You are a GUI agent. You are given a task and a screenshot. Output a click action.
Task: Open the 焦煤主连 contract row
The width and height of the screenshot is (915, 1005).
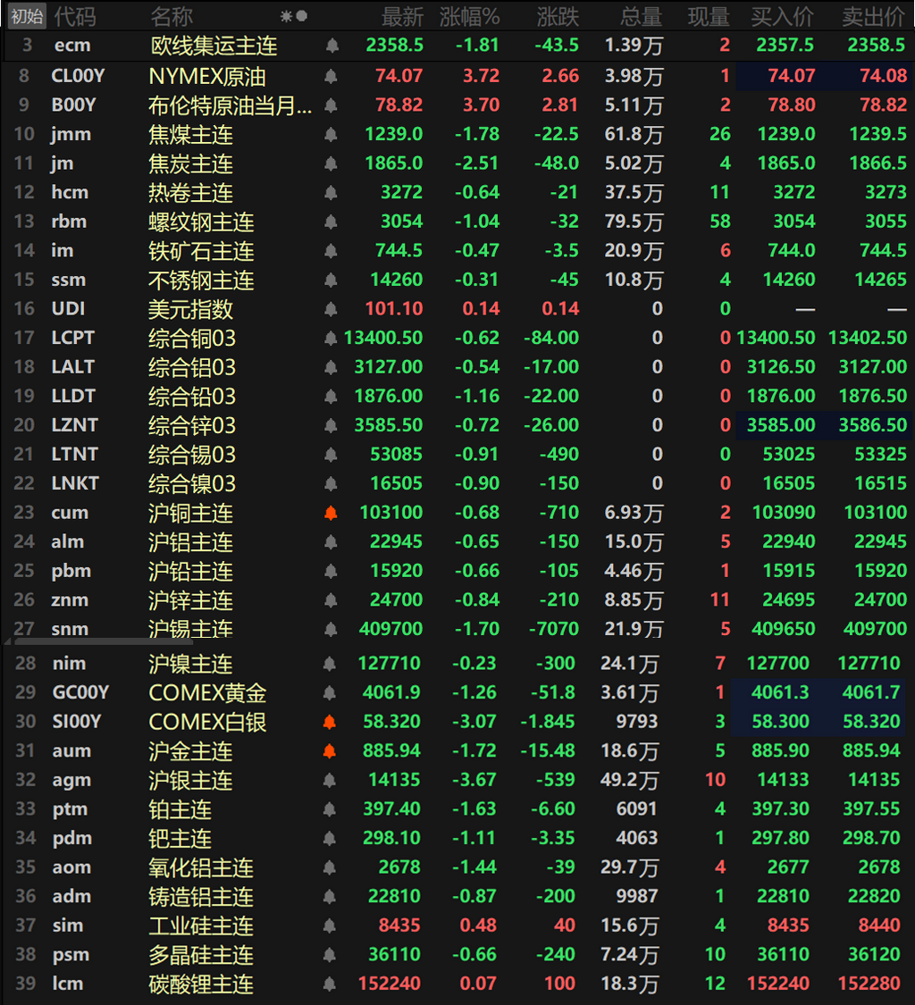[x=457, y=135]
